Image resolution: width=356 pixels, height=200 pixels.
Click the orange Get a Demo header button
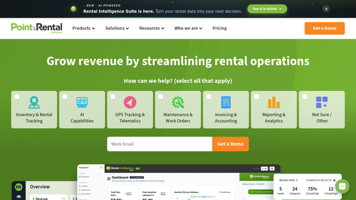click(324, 28)
